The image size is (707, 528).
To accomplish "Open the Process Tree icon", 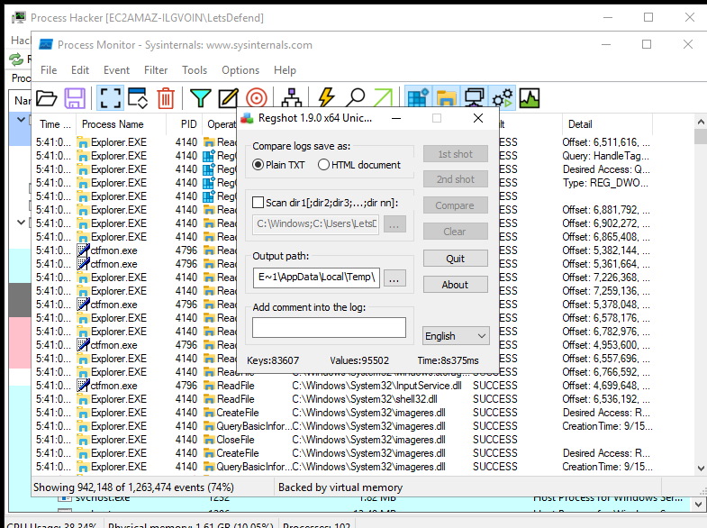I will [292, 98].
